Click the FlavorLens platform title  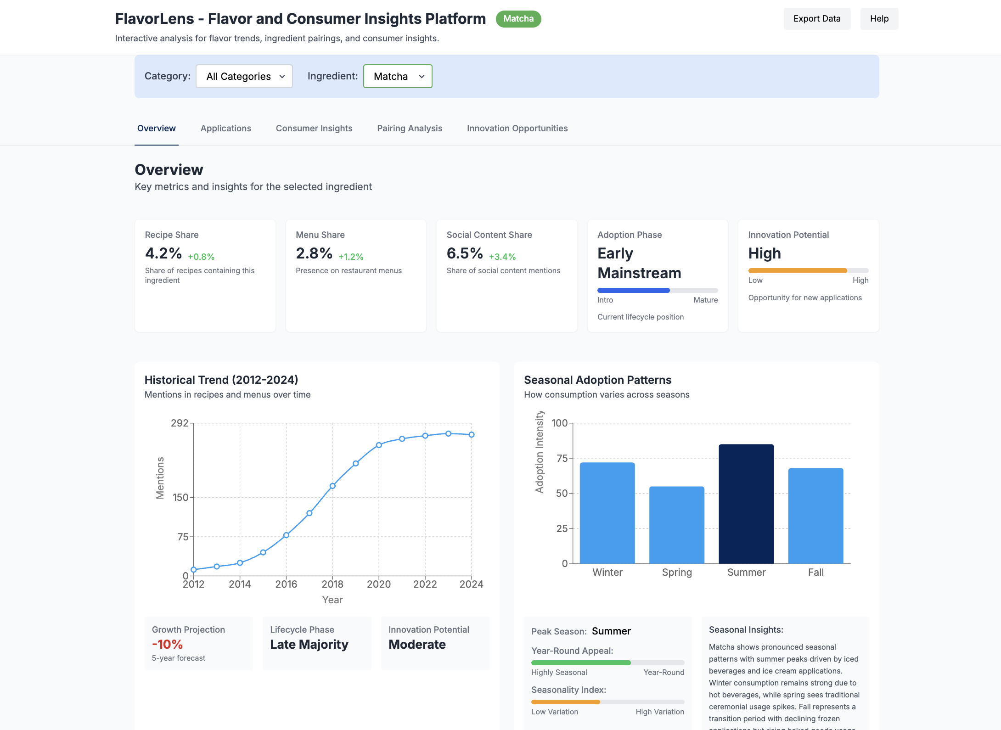[300, 19]
